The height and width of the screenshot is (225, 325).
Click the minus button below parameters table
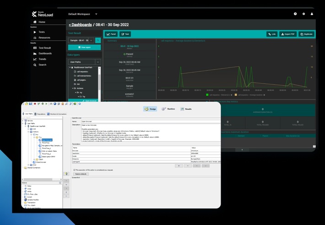tap(188, 165)
